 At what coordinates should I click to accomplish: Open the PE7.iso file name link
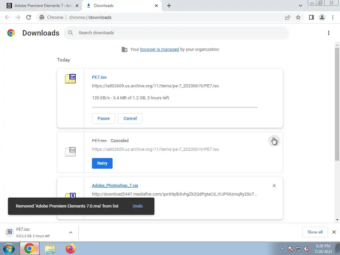99,77
